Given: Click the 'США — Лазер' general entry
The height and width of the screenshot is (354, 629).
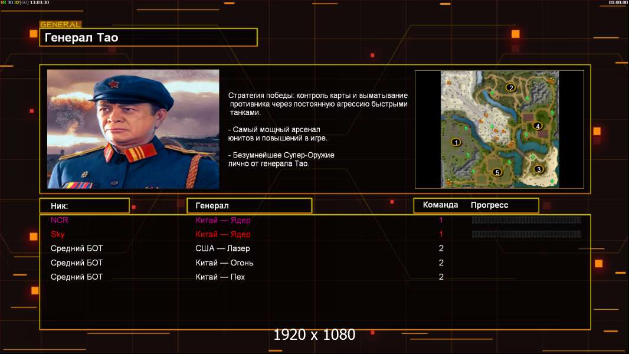Looking at the screenshot, I should pyautogui.click(x=222, y=248).
